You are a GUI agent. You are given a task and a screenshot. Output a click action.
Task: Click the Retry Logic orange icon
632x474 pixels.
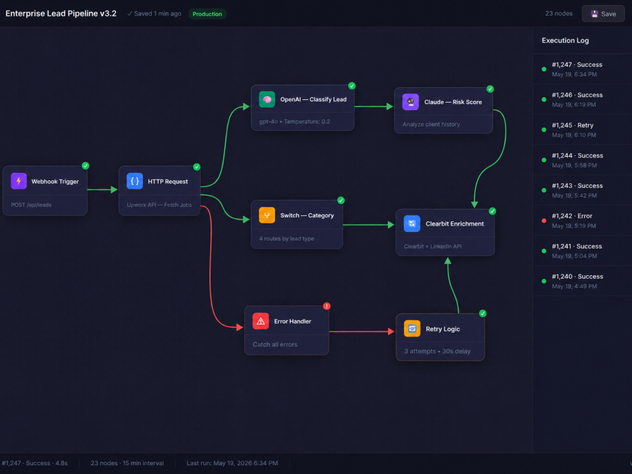412,329
